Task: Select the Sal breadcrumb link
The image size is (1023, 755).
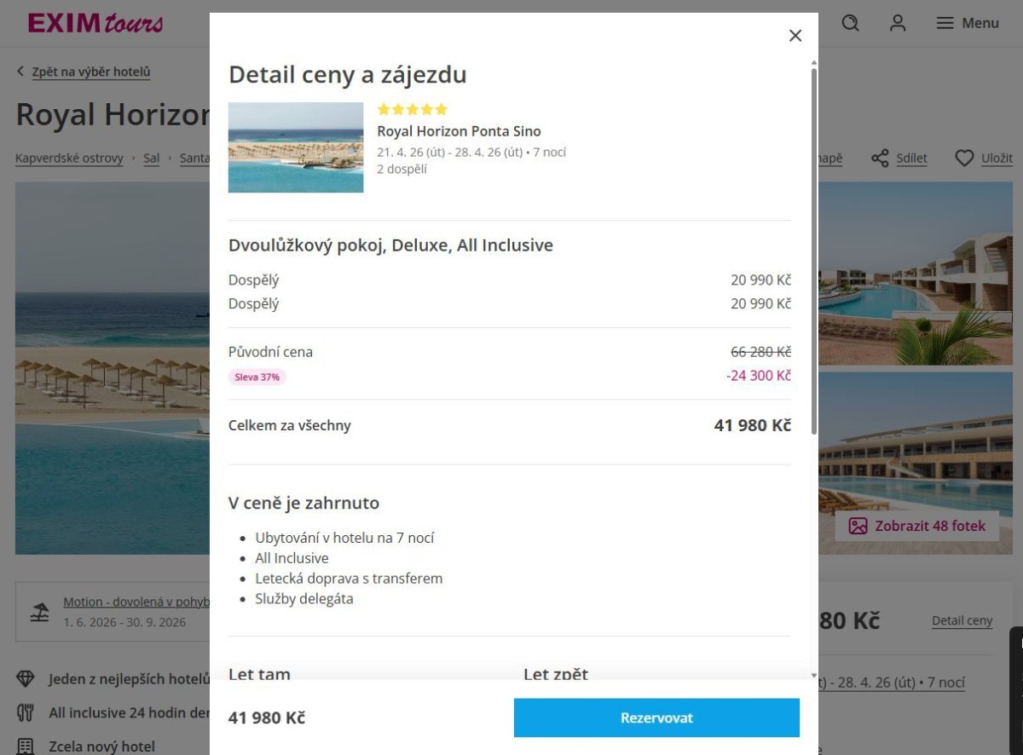Action: pyautogui.click(x=152, y=158)
